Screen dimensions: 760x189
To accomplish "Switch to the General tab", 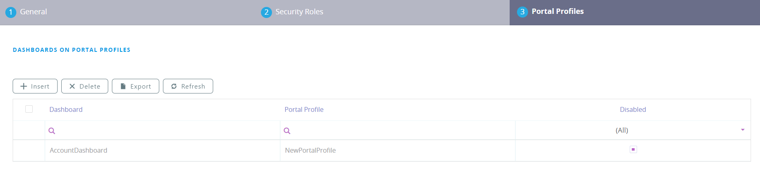I will 33,12.
